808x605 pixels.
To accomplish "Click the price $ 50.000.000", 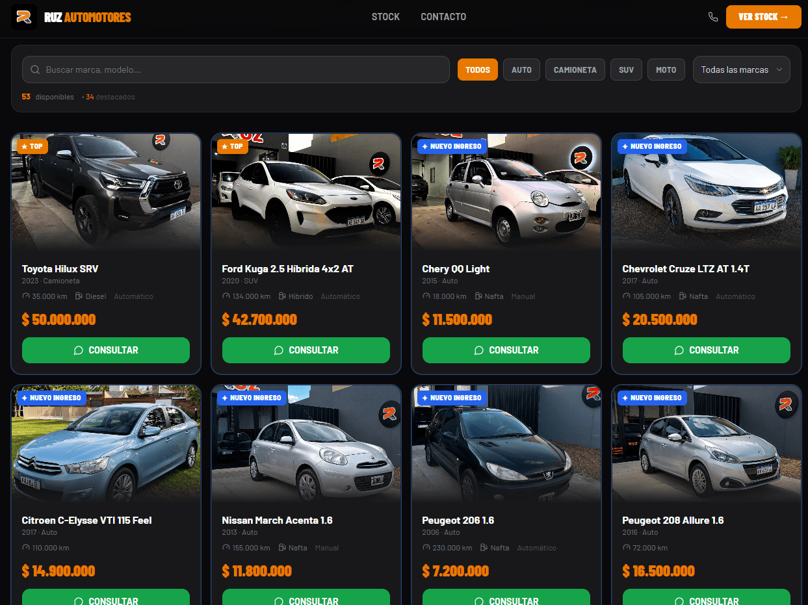I will 59,320.
